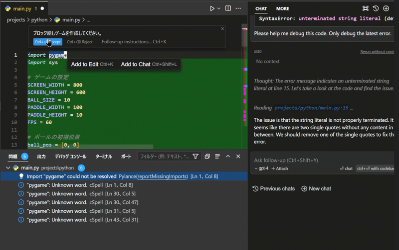Viewport: 399px width, 250px height.
Task: Choose Add to Chat option
Action: [x=149, y=65]
